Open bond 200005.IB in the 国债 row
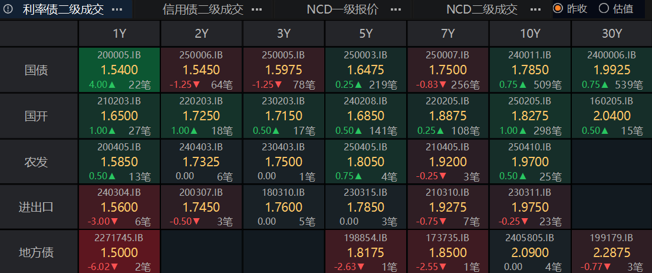Viewport: 652px width, 273px height. (x=120, y=70)
